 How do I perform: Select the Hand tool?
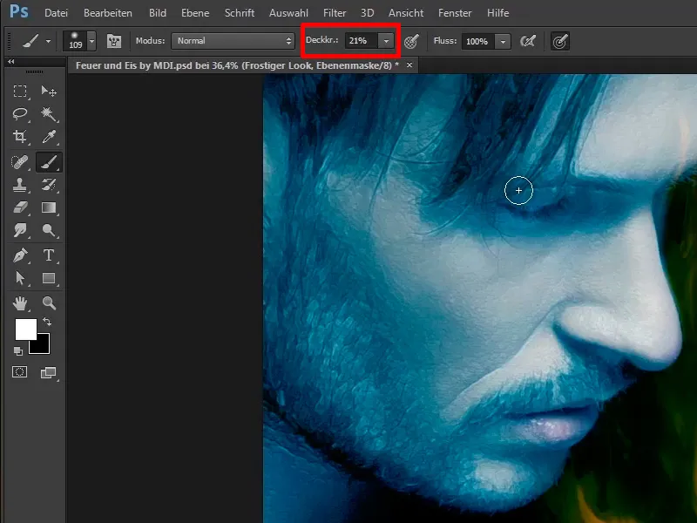(20, 303)
